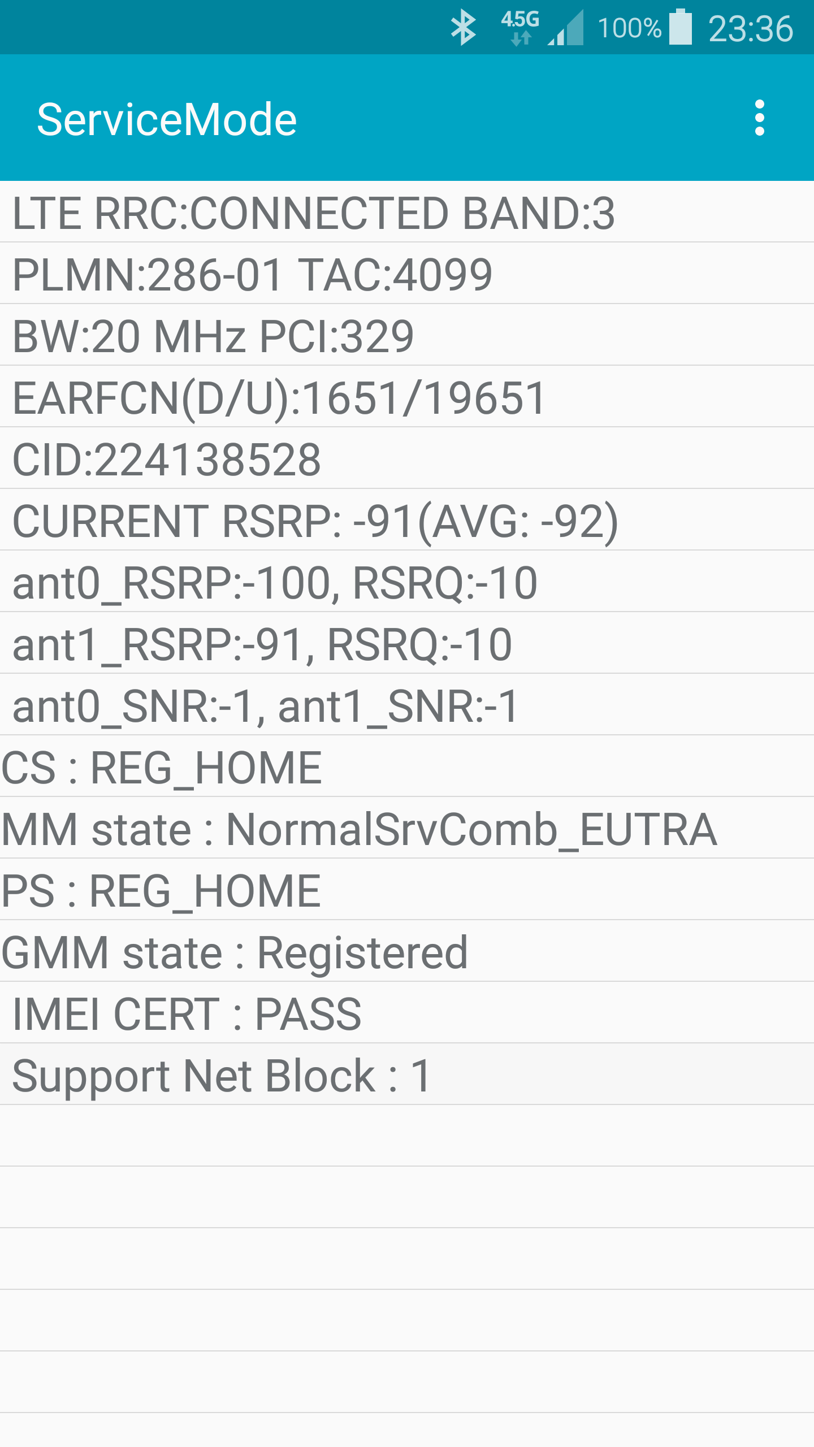
Task: Select the EARFCN(D/U):1651/19651 row
Action: pyautogui.click(x=407, y=397)
